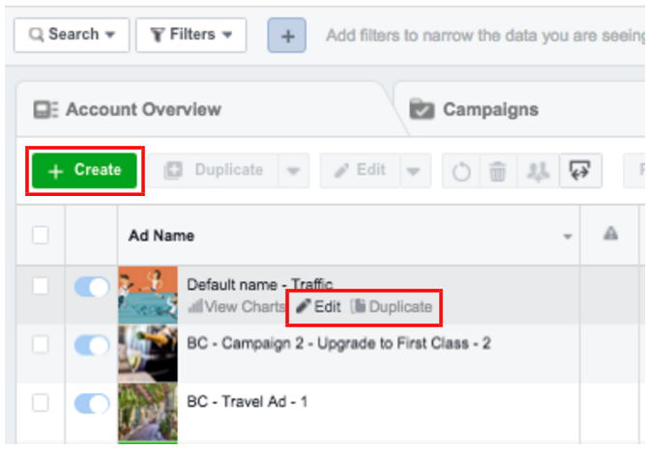
Task: Click the trash delete icon in toolbar
Action: pos(498,171)
